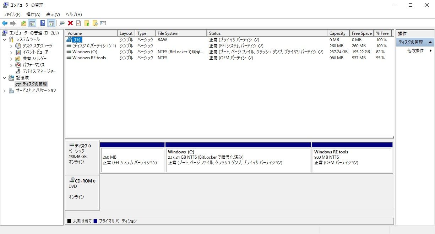This screenshot has height=234, width=435.
Task: Select タスク スケジューラ in the tree
Action: pos(37,46)
